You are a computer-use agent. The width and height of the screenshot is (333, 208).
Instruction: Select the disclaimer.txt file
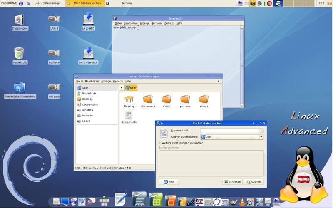129,117
